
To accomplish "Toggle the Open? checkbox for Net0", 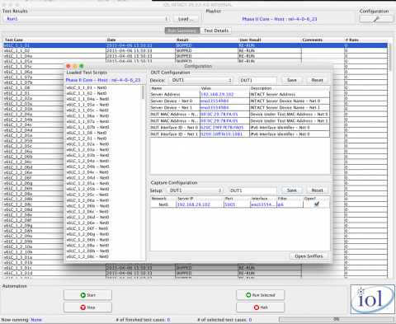I will click(317, 204).
